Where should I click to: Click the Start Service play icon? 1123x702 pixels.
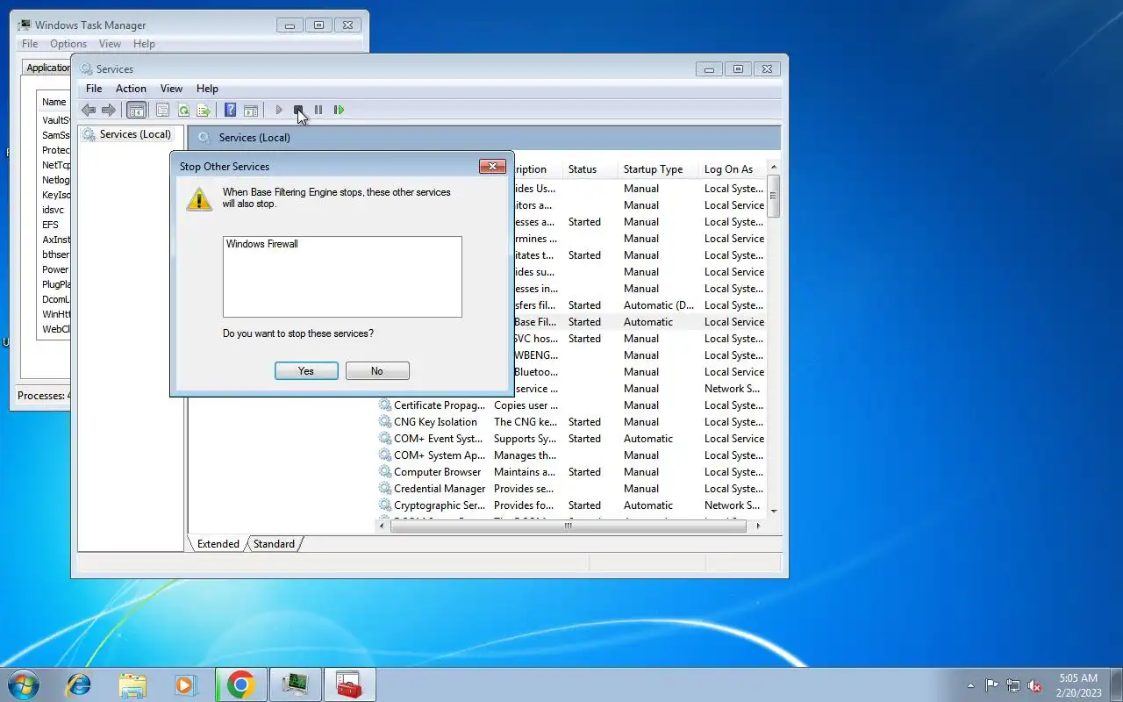pos(279,110)
